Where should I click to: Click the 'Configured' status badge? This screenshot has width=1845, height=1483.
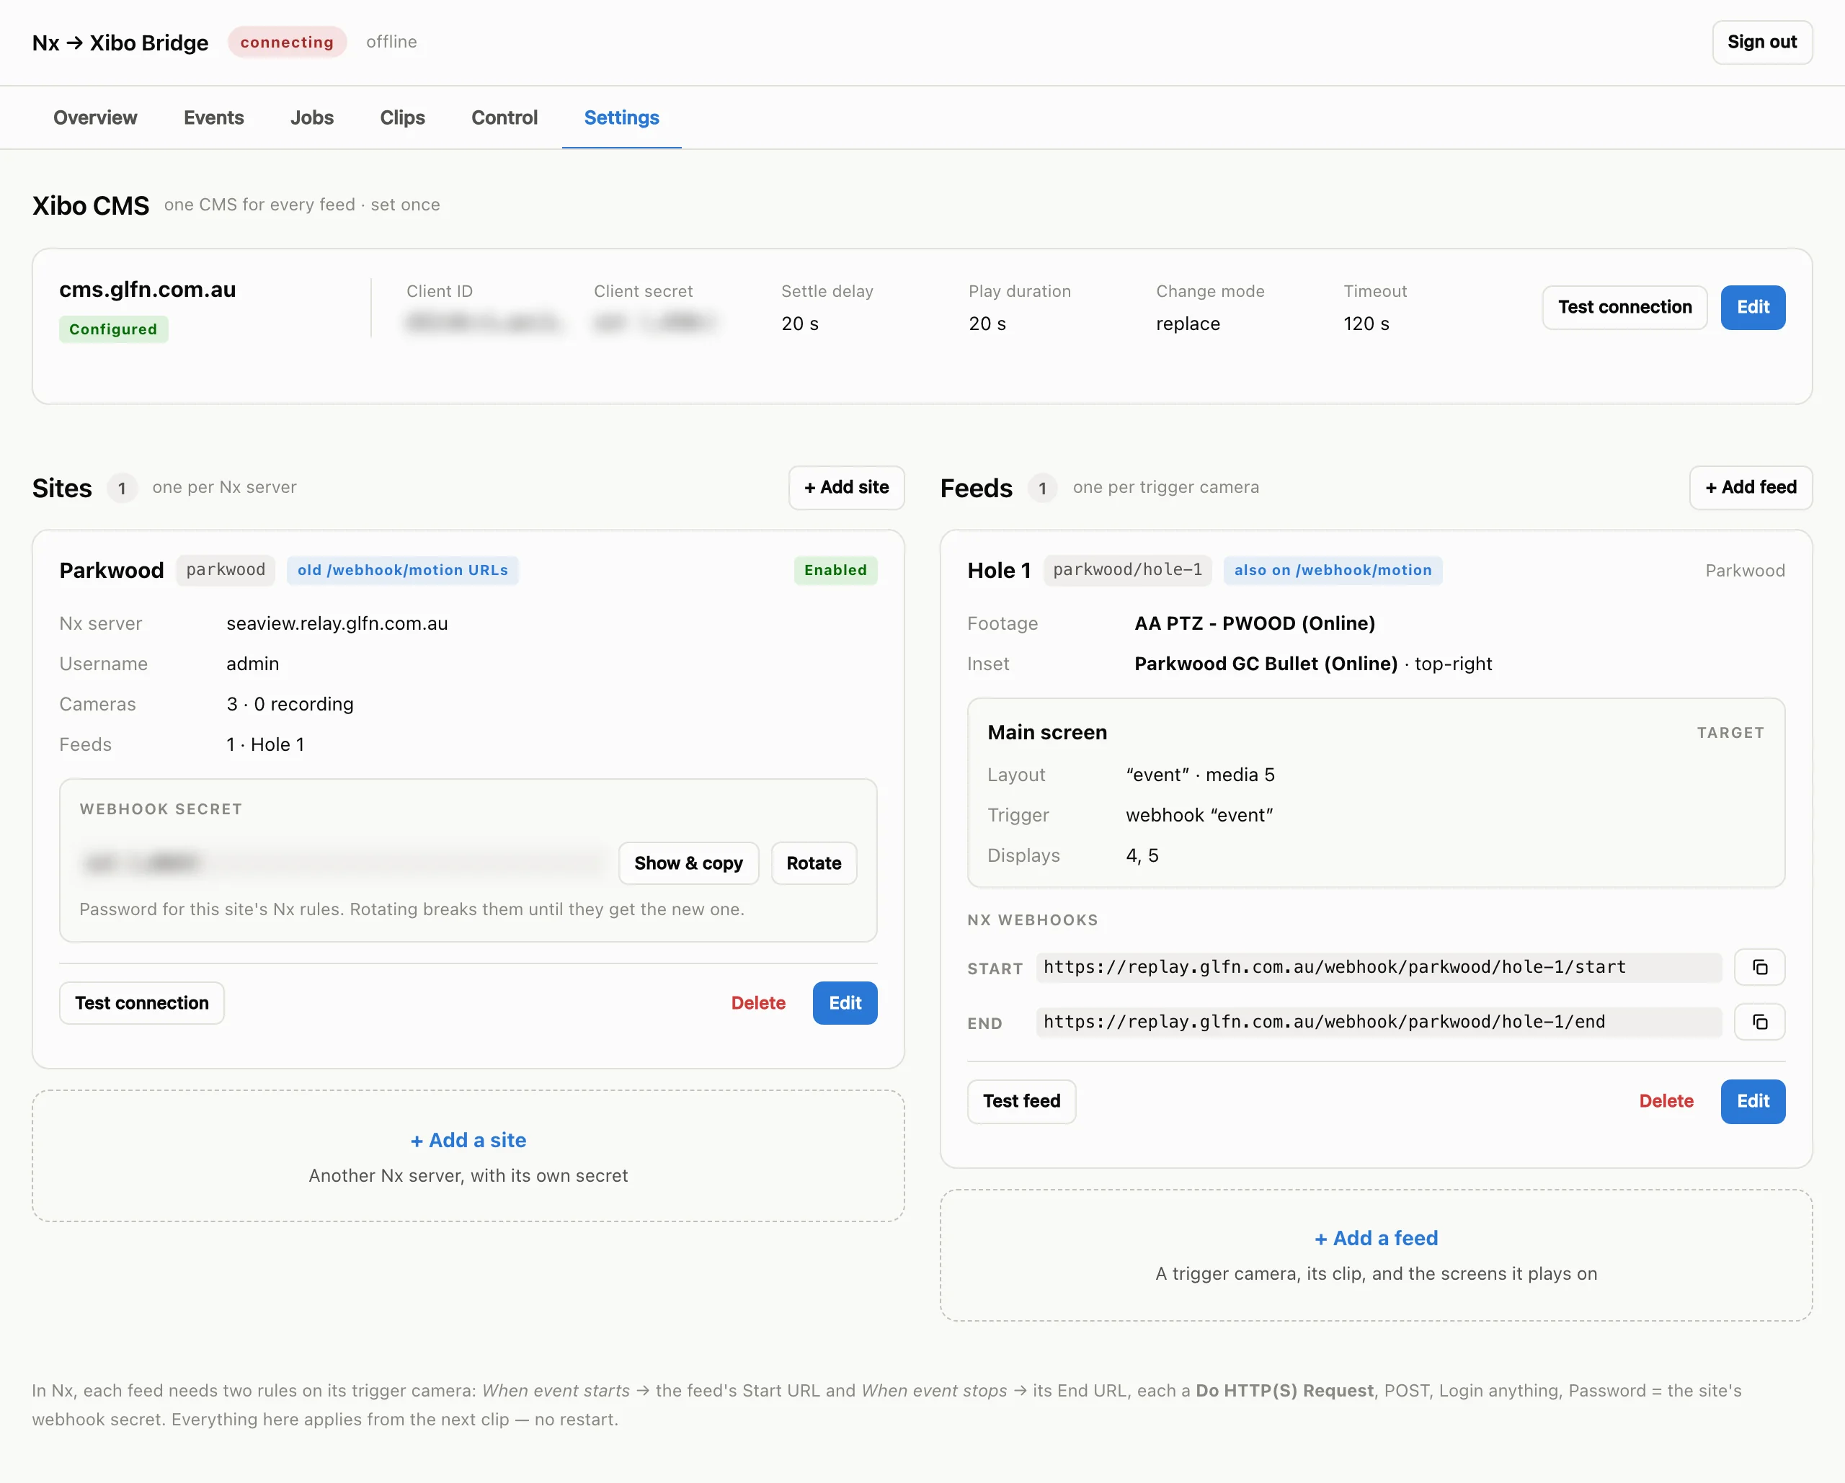pyautogui.click(x=113, y=329)
